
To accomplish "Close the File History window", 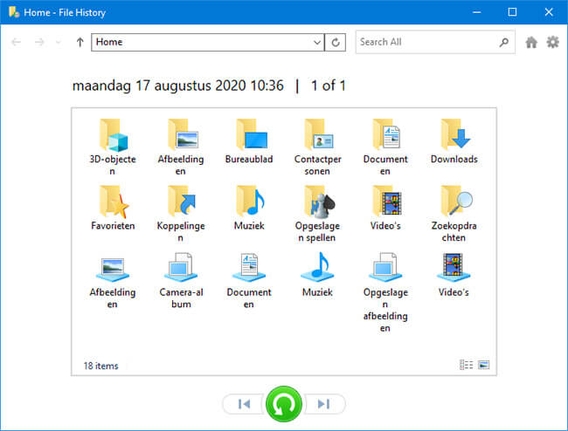I will (549, 12).
